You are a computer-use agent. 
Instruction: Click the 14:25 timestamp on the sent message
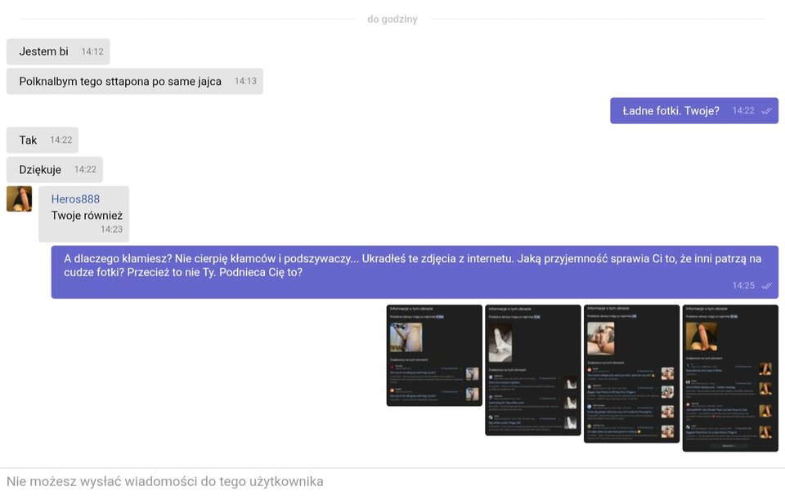tap(743, 286)
